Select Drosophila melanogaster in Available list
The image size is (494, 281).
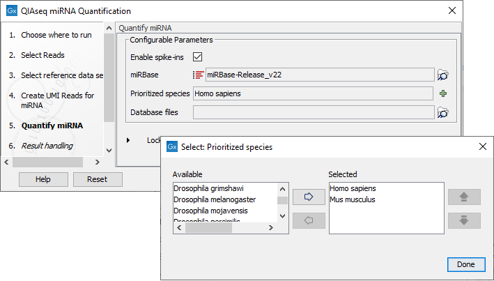coord(215,199)
